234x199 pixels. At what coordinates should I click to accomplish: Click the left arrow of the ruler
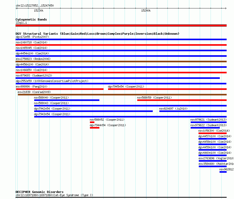17,8
